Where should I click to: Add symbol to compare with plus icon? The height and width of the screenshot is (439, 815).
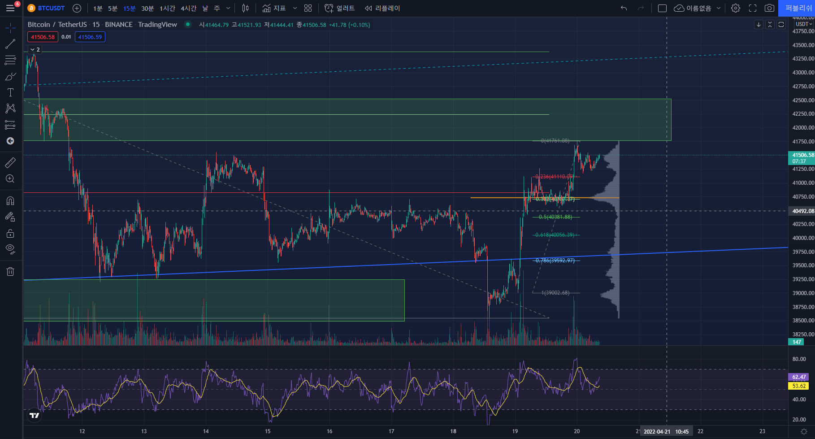[77, 8]
